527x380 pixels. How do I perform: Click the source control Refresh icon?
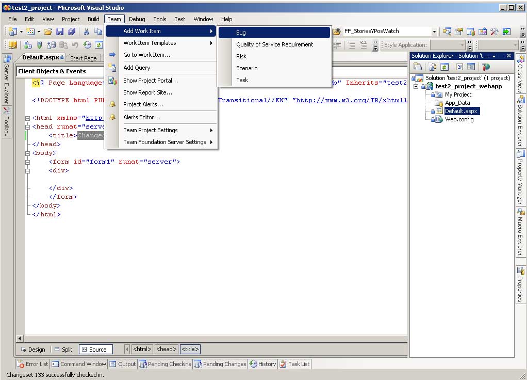98,45
